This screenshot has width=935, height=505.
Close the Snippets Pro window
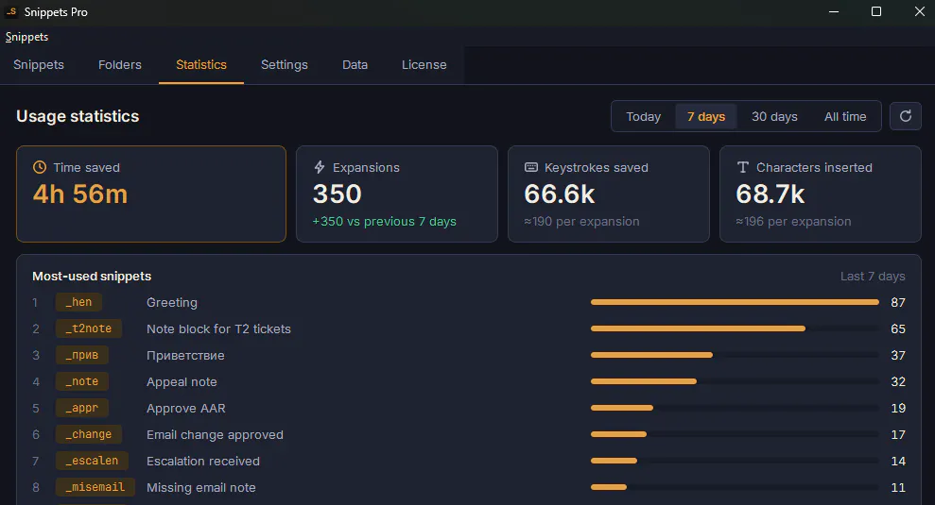920,12
